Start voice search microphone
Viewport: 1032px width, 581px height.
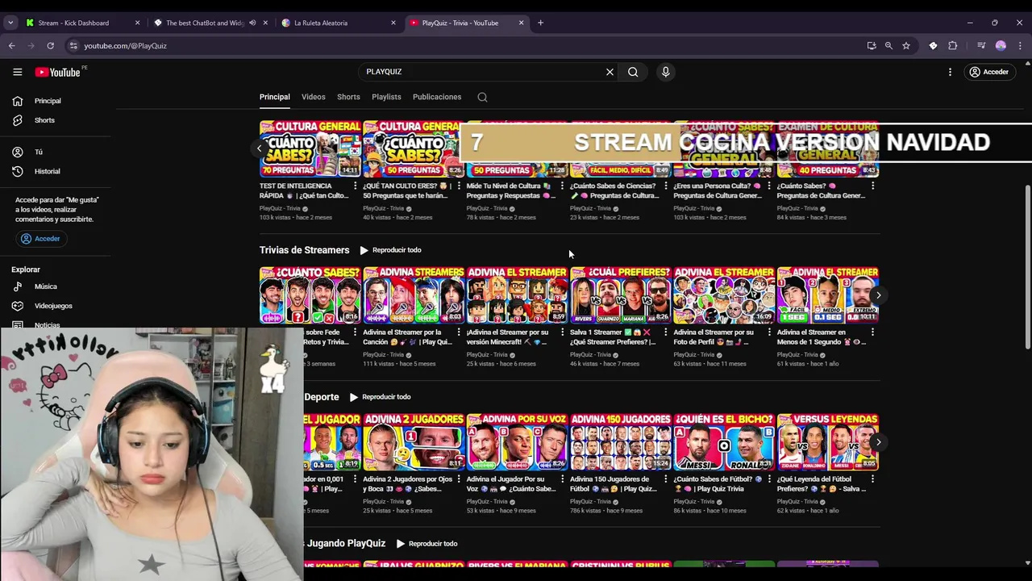pyautogui.click(x=665, y=72)
